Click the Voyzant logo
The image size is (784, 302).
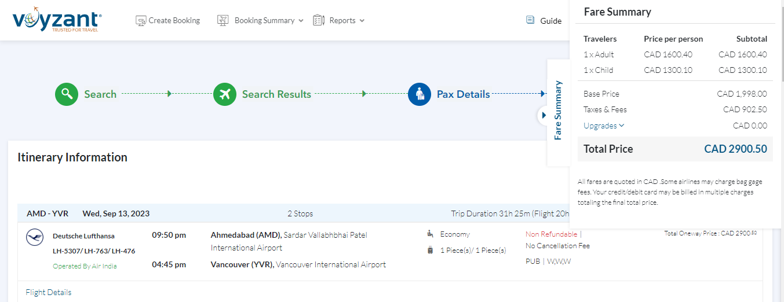click(x=56, y=21)
